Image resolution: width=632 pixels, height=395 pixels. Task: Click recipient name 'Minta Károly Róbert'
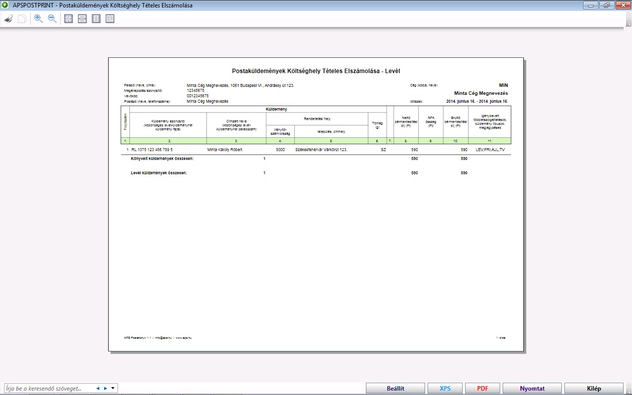pos(225,149)
